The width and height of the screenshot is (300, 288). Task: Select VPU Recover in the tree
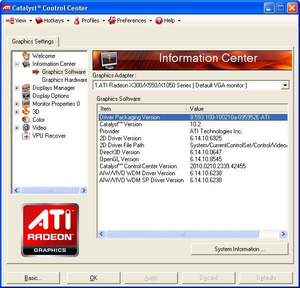[49, 136]
